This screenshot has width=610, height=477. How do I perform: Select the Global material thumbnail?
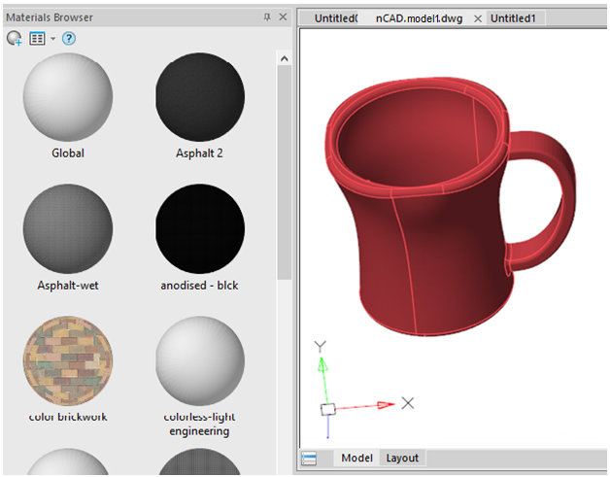(68, 97)
